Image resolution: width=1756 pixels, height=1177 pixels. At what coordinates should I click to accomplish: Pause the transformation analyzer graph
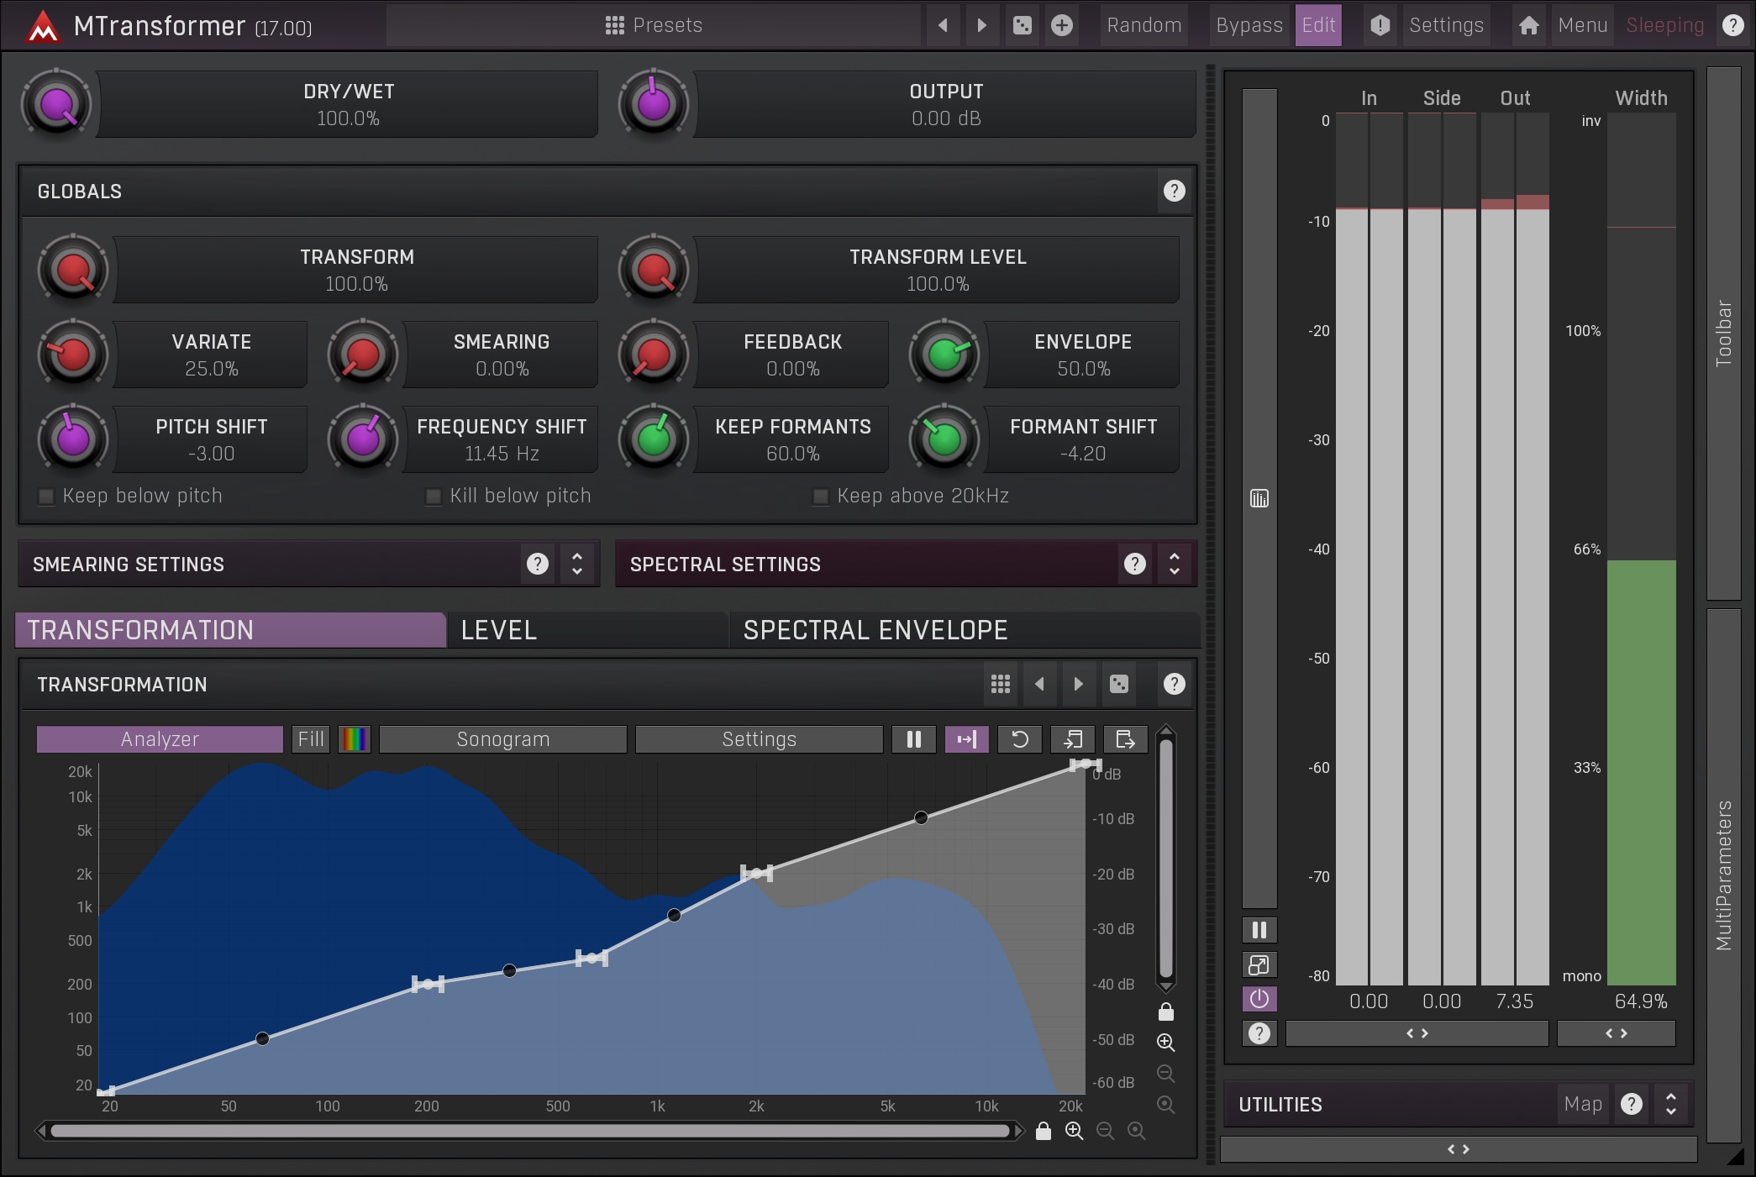[913, 739]
